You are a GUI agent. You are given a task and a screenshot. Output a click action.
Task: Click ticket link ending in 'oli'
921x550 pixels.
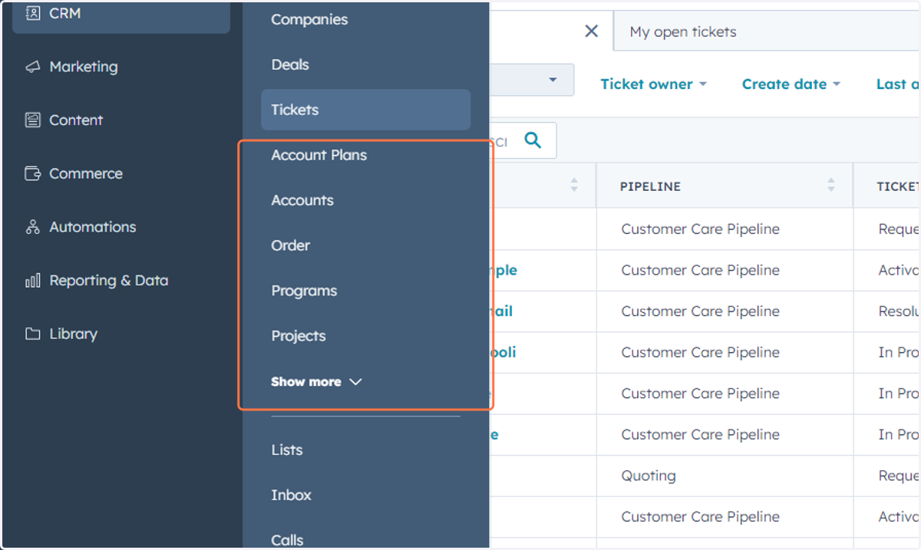pos(503,352)
